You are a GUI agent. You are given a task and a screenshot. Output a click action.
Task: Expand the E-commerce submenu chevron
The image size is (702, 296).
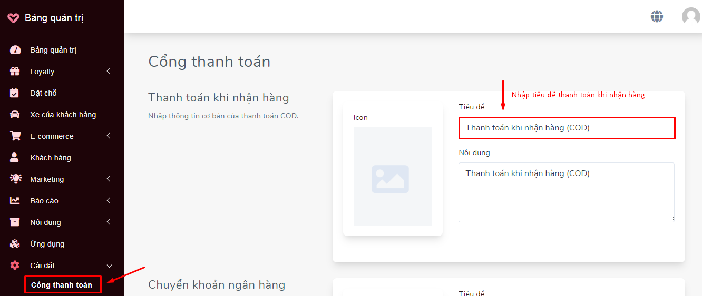[x=109, y=136]
